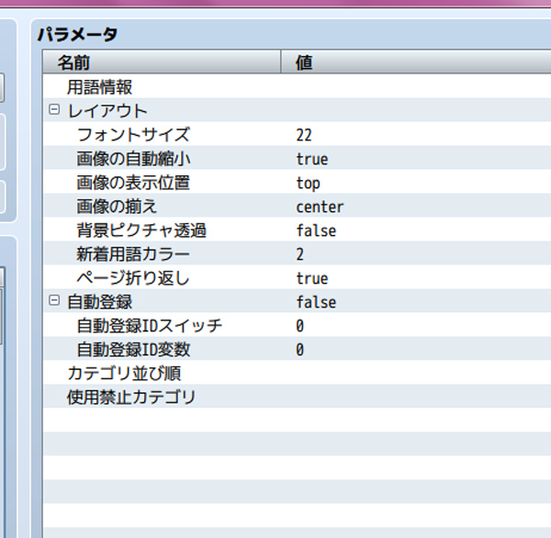Collapse the レイアウト group
551x538 pixels.
click(x=54, y=110)
